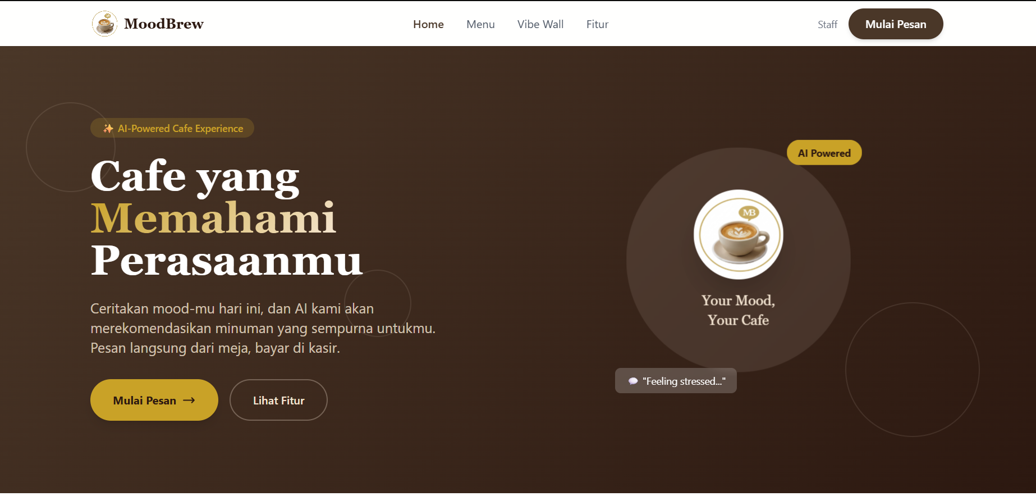Click the MoodBrew brand name text
Image resolution: width=1036 pixels, height=496 pixels.
164,24
